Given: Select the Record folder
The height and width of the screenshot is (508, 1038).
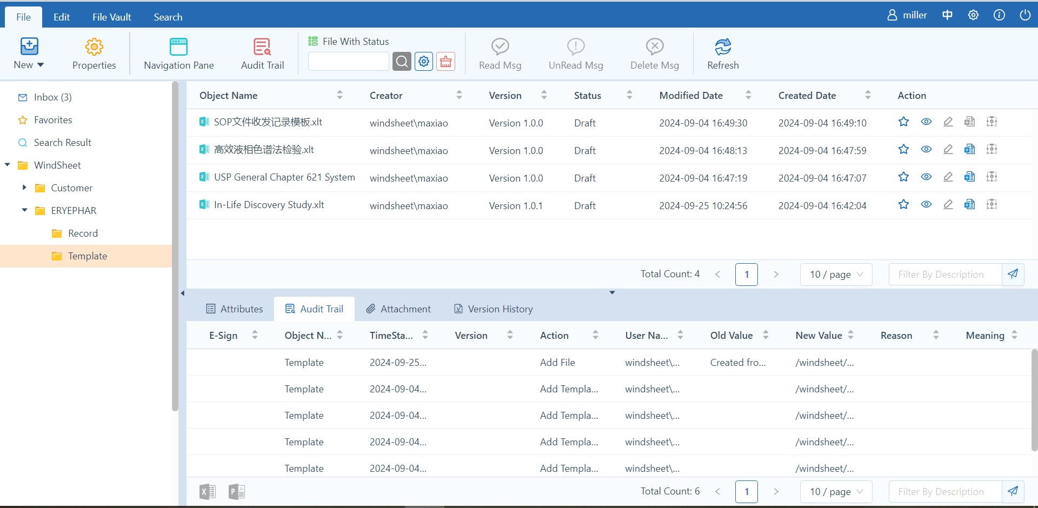Looking at the screenshot, I should [83, 233].
